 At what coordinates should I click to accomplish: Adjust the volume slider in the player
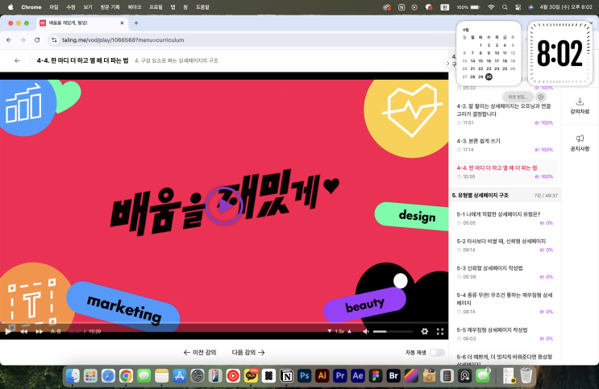coord(393,331)
